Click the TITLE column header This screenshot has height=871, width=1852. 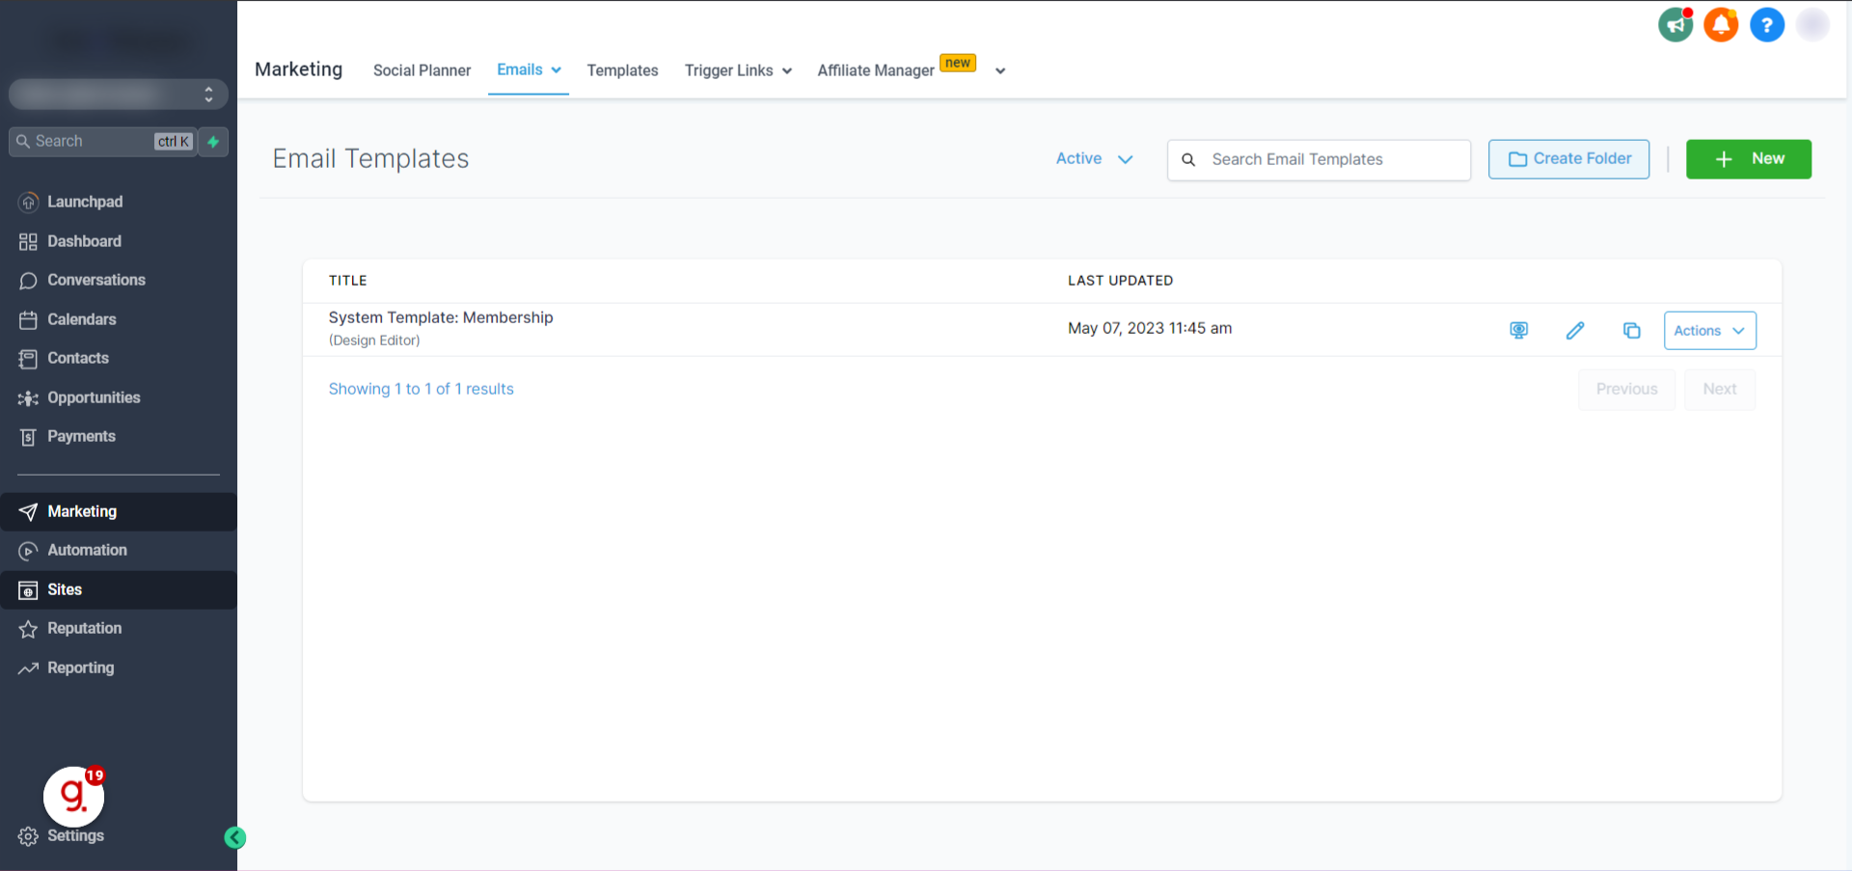pyautogui.click(x=347, y=281)
